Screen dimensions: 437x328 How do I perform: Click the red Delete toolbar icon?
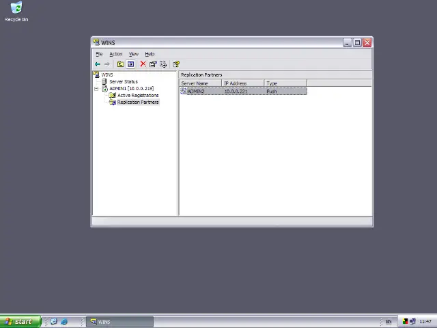pyautogui.click(x=143, y=64)
